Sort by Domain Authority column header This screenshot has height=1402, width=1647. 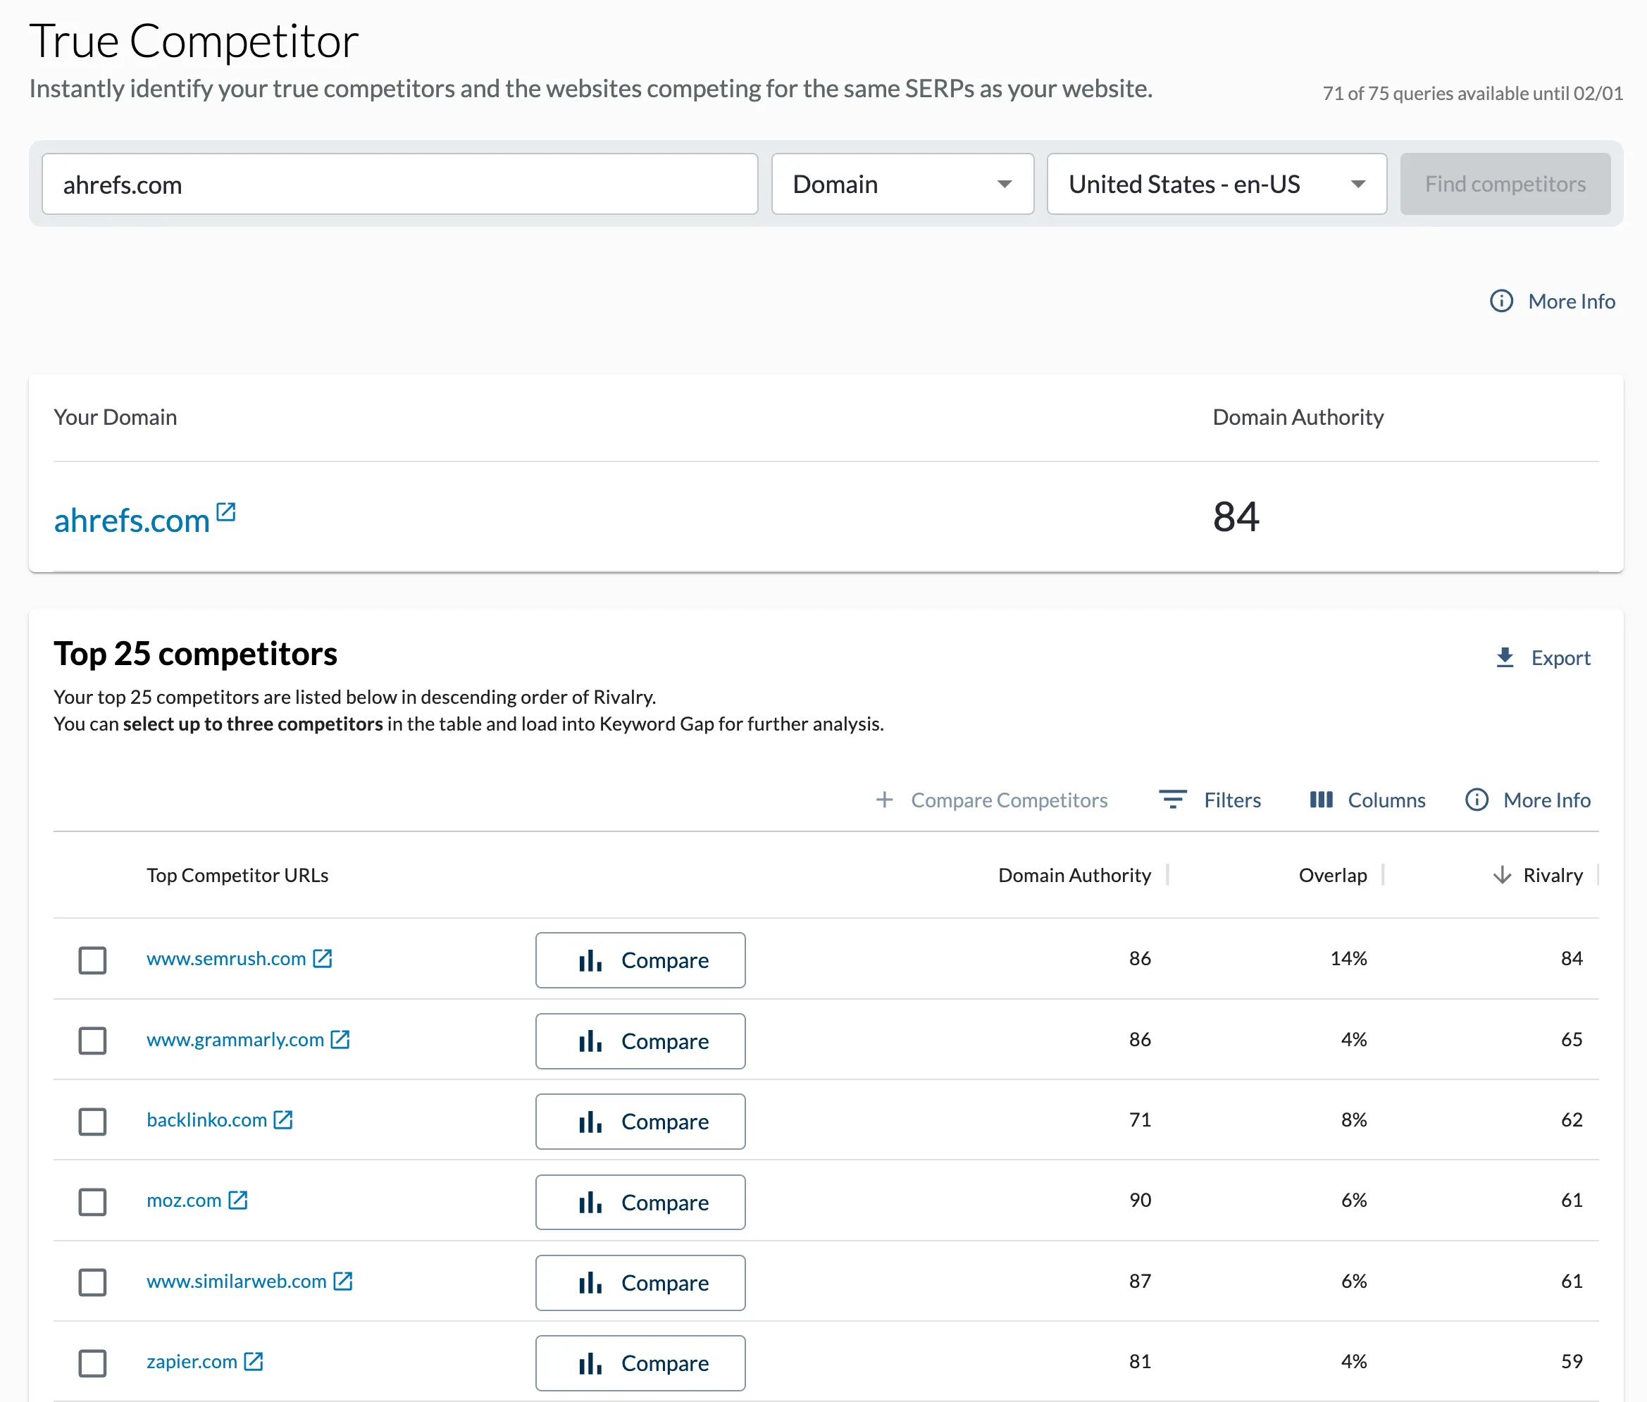(1074, 875)
